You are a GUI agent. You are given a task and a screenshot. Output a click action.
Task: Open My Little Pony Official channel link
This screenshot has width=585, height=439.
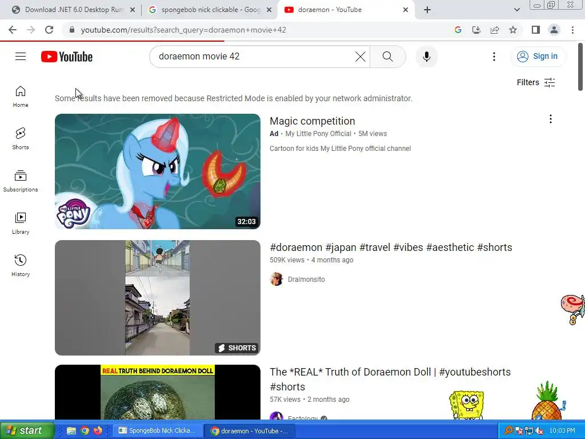click(318, 134)
